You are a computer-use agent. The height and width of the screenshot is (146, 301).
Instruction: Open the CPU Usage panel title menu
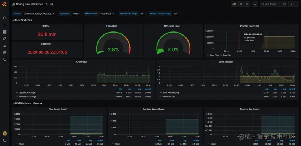[x=82, y=62]
